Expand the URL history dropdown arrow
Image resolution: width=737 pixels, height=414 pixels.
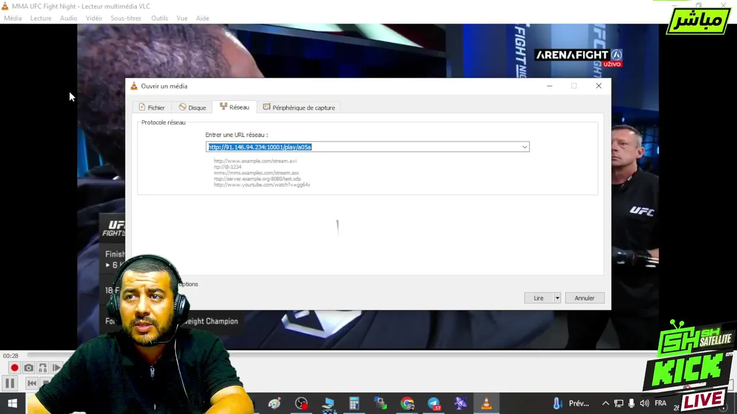point(525,147)
